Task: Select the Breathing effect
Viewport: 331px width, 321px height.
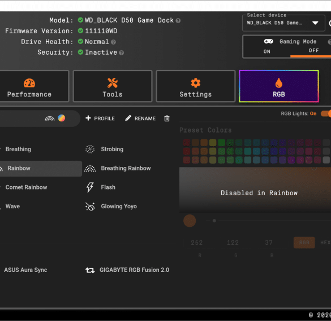Action: [x=18, y=149]
